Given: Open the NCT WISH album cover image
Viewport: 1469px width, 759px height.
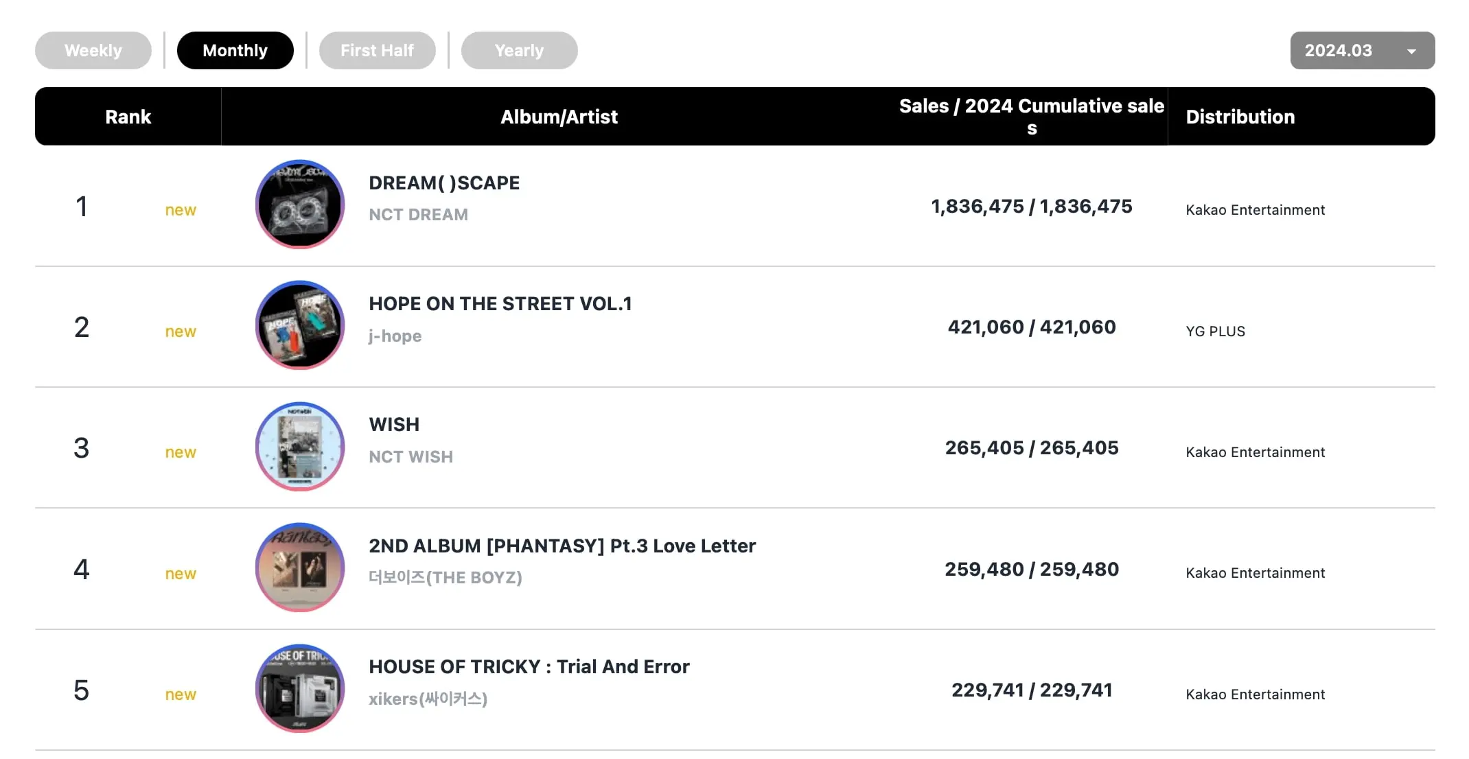Looking at the screenshot, I should [x=300, y=447].
